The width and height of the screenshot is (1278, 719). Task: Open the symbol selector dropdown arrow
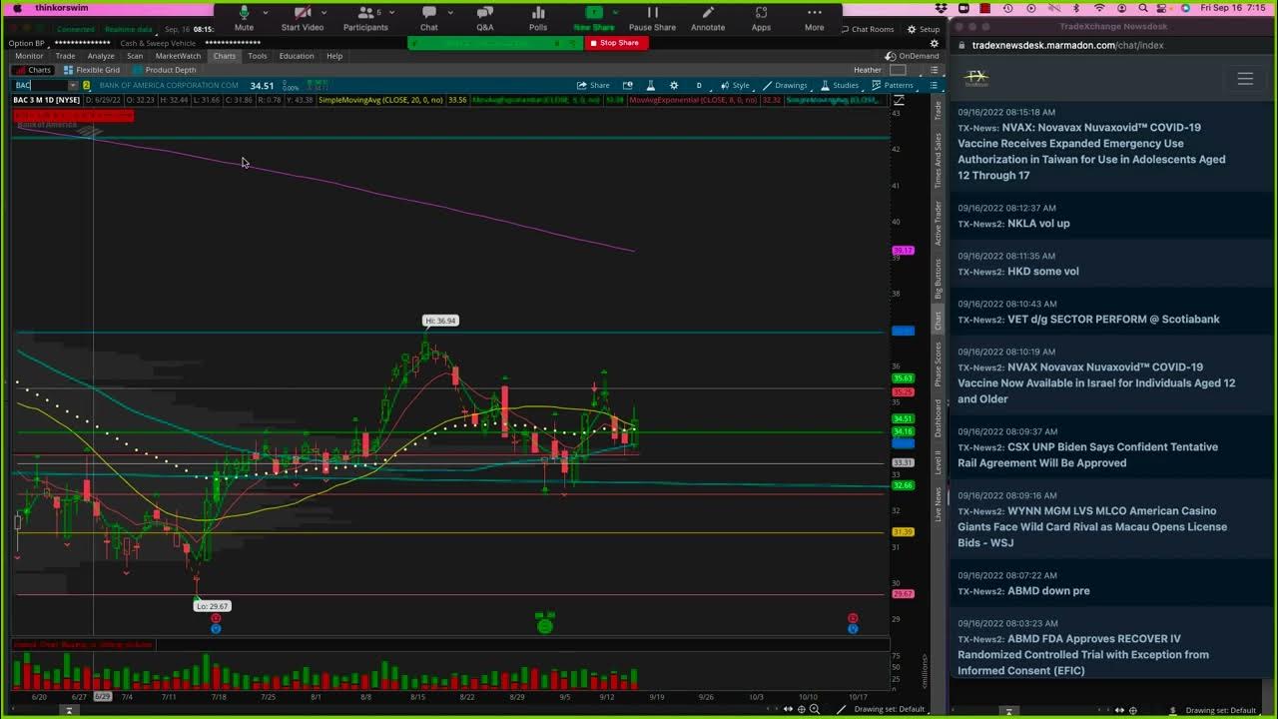pos(73,86)
